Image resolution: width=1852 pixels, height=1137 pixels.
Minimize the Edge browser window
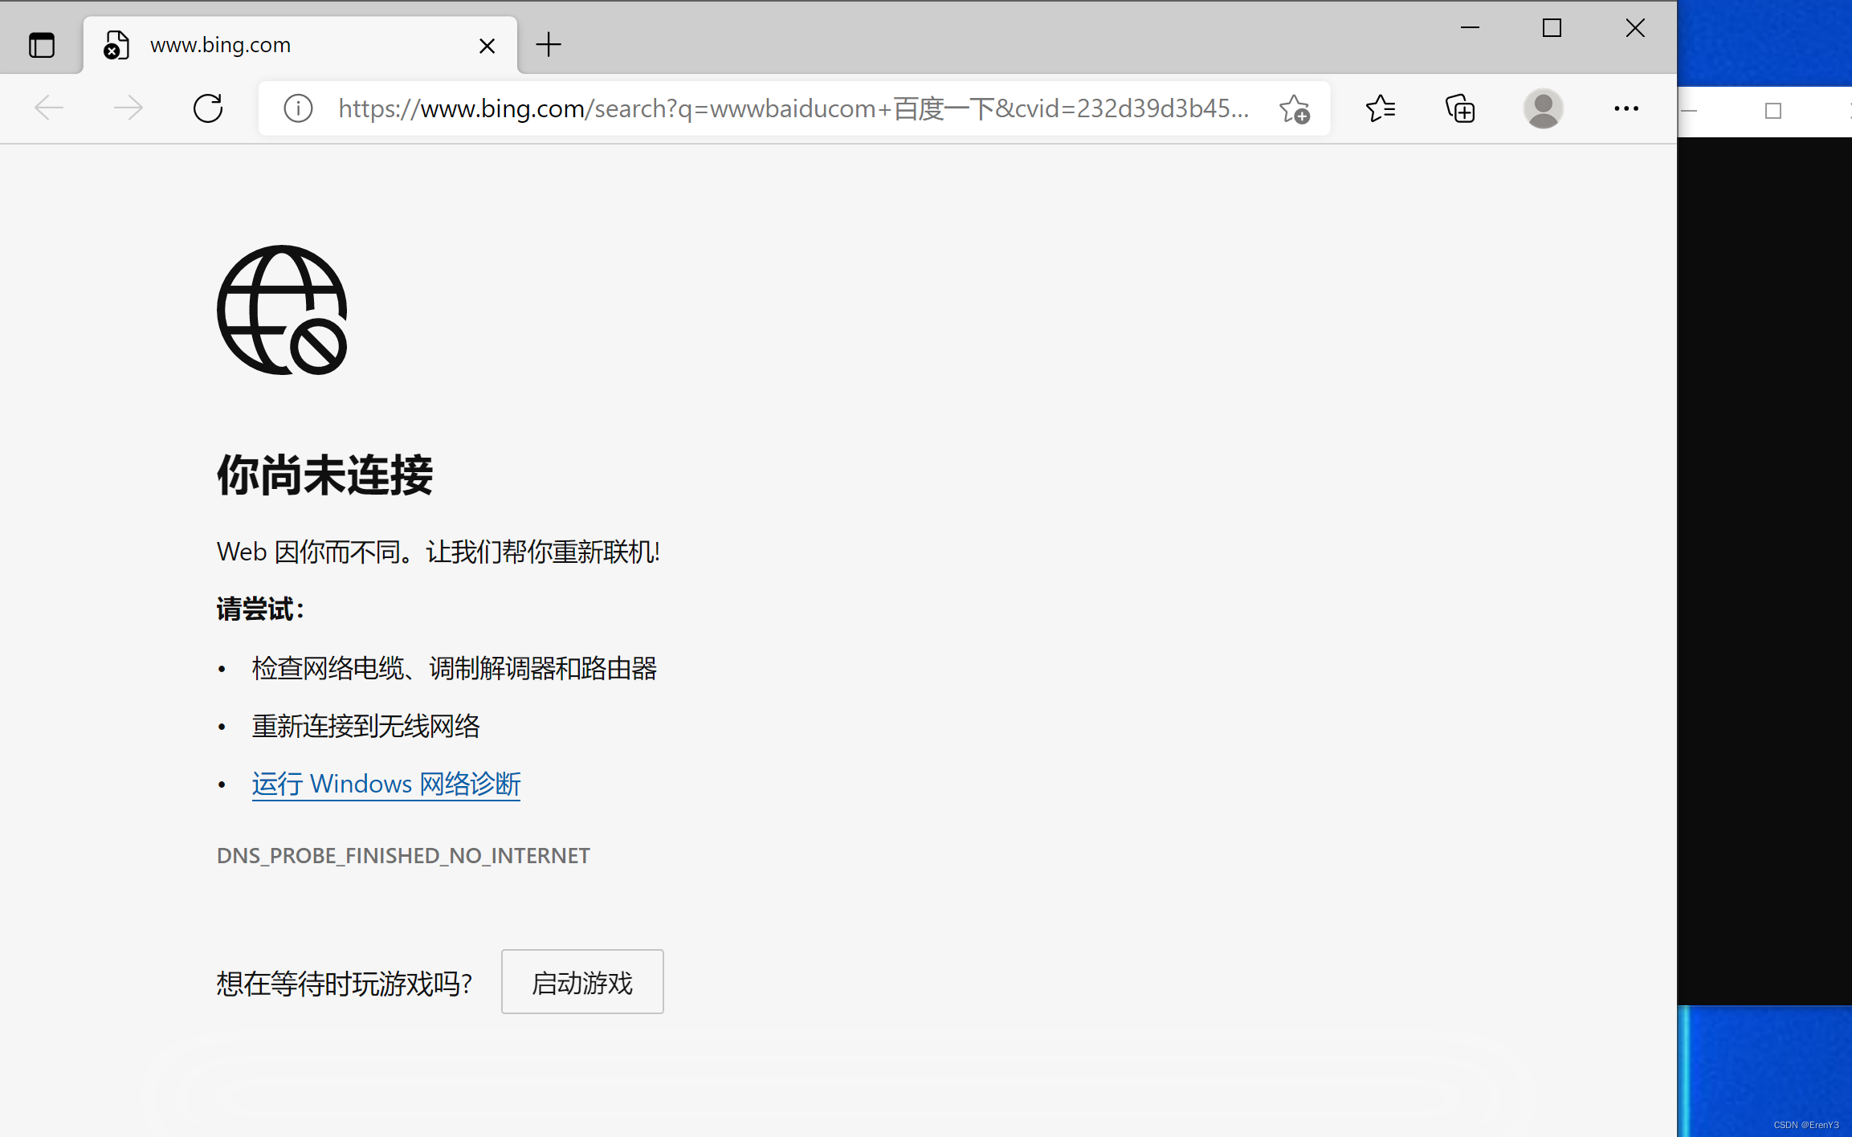1470,28
